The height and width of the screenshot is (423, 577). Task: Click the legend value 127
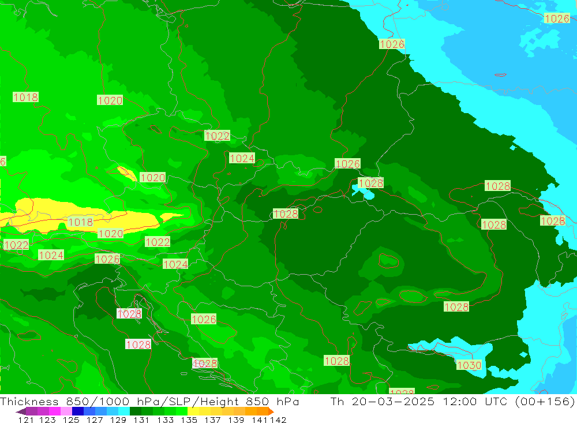[95, 420]
